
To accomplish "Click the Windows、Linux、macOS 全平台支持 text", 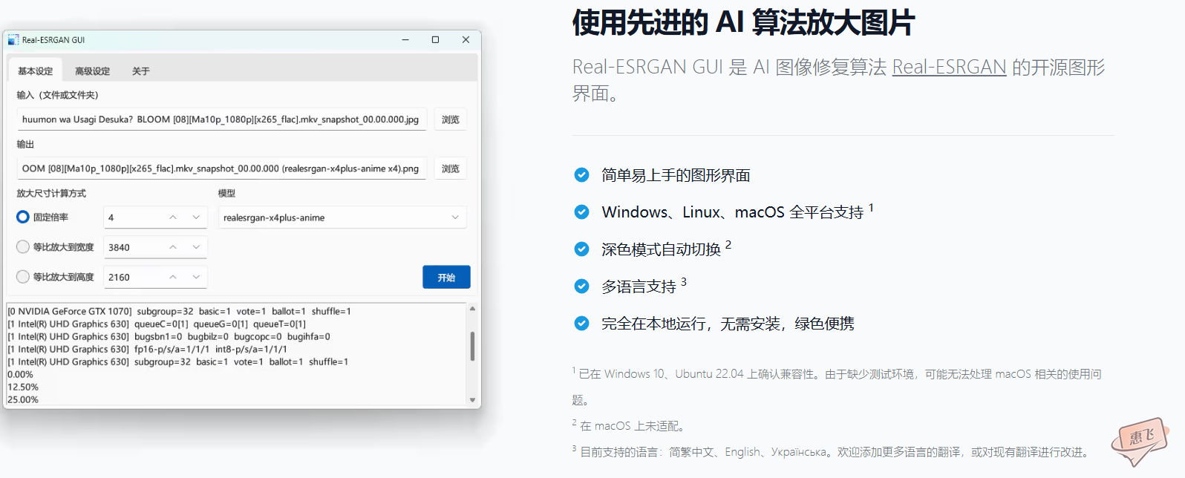I will pos(733,212).
